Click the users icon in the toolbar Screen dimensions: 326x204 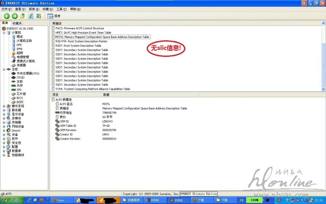point(38,16)
